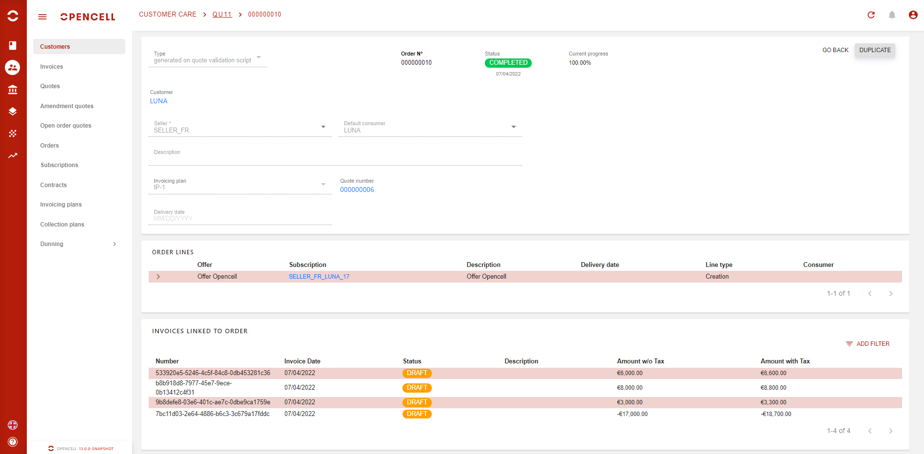The height and width of the screenshot is (454, 924).
Task: Open the help question mark icon
Action: (x=13, y=442)
